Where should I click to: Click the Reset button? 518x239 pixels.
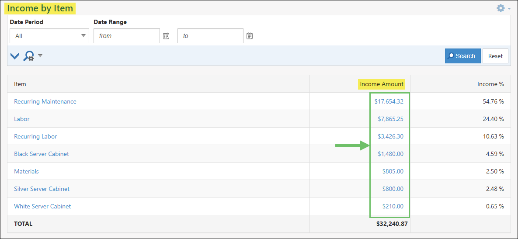pos(495,56)
